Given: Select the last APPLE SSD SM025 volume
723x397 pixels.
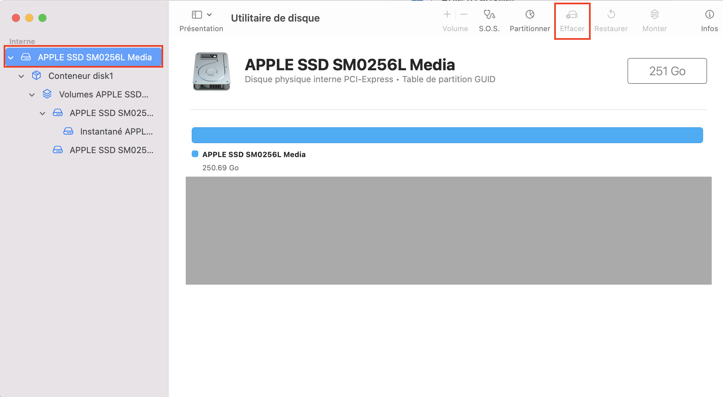Looking at the screenshot, I should click(x=111, y=150).
